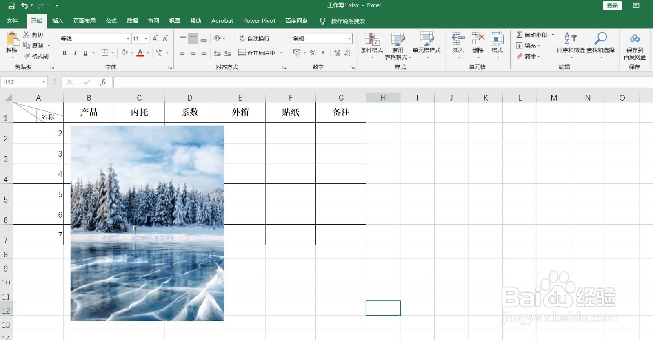Screen dimensions: 653x340
Task: Open 单元格样式 cell styles
Action: [426, 46]
